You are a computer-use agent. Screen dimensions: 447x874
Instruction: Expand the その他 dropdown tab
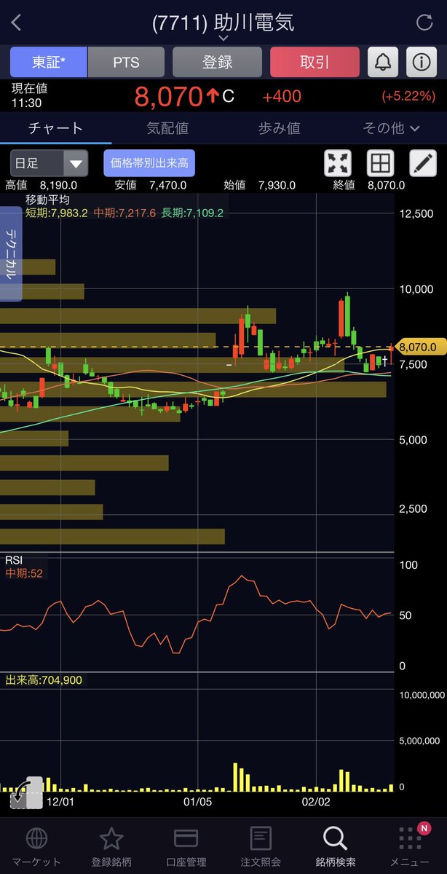pyautogui.click(x=391, y=128)
